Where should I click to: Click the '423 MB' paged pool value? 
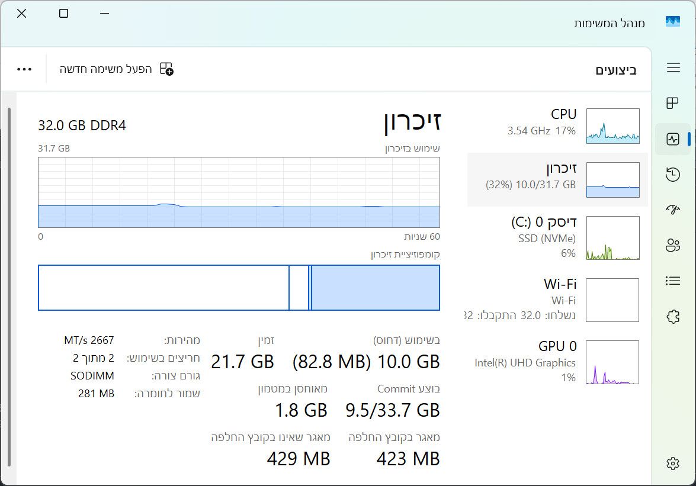(408, 459)
